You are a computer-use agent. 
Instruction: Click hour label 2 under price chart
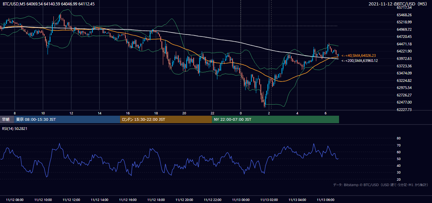tap(269, 113)
